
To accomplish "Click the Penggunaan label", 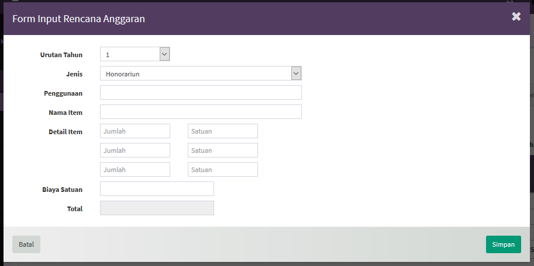I will point(63,93).
